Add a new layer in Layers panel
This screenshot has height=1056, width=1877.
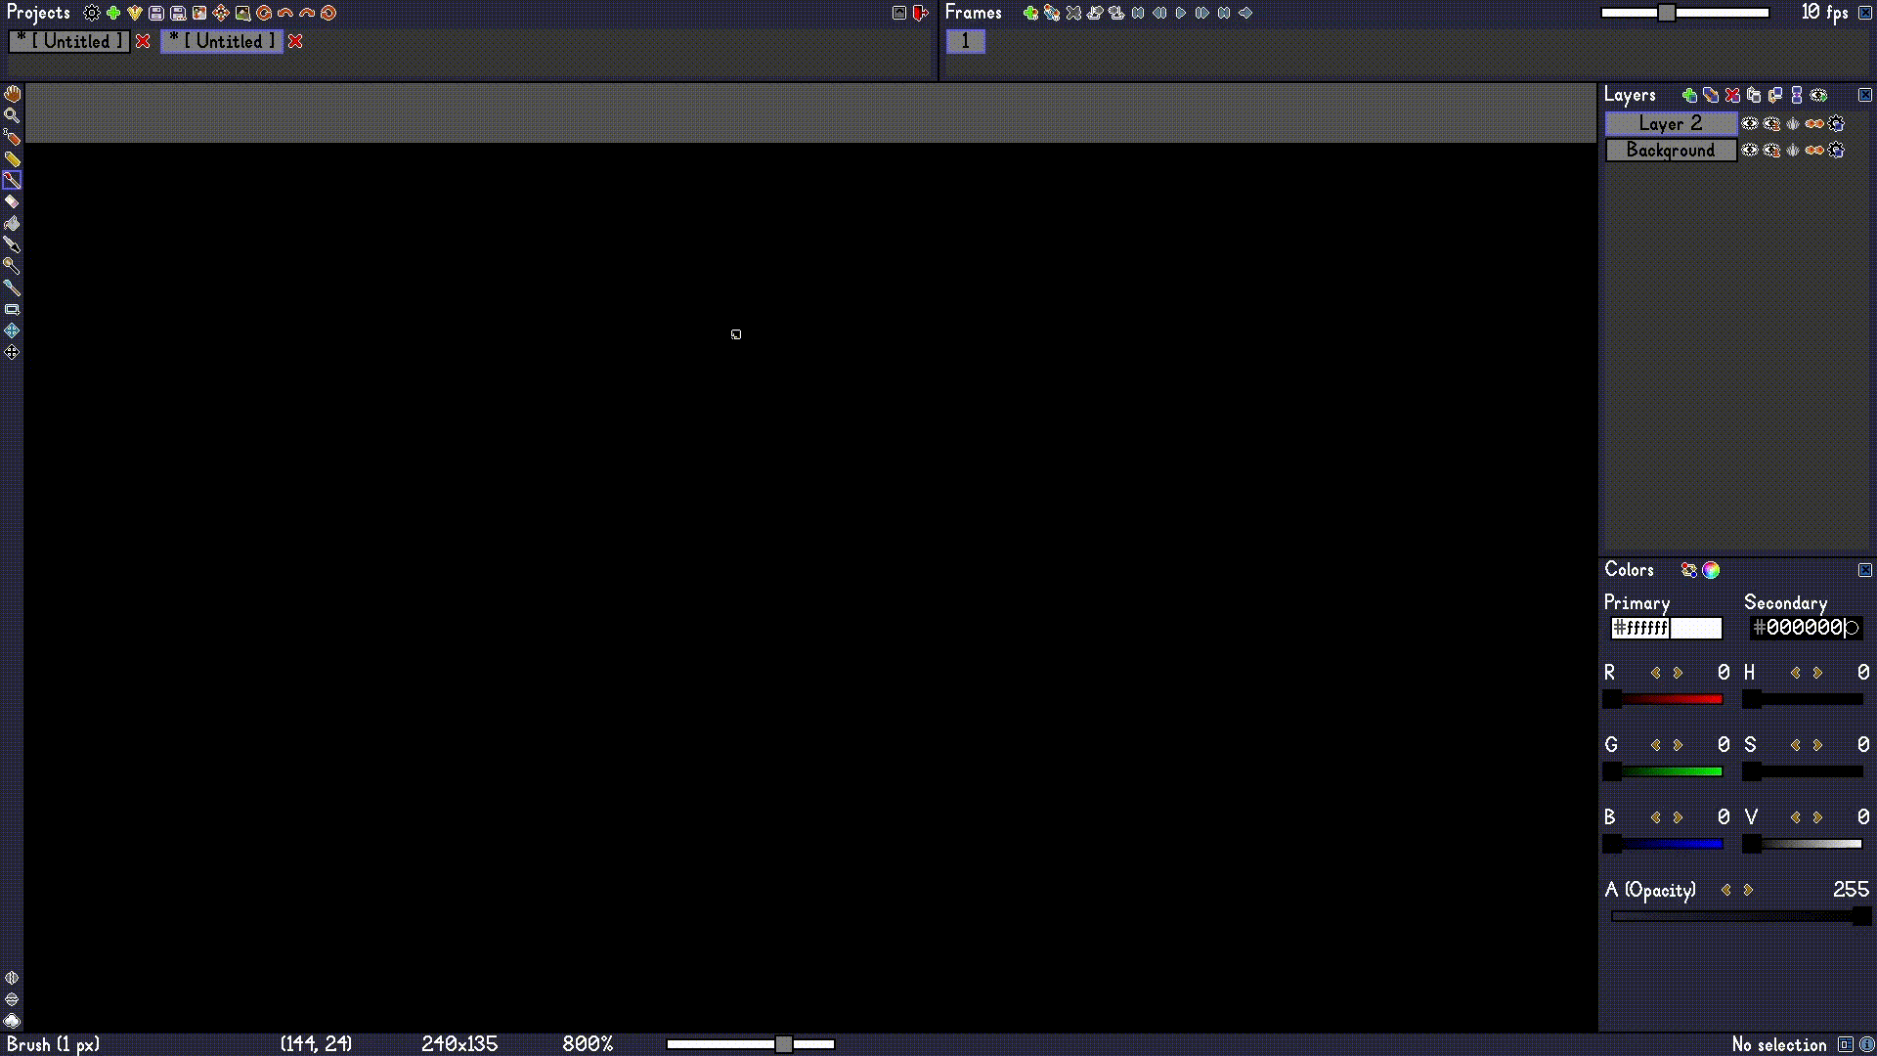click(x=1689, y=95)
